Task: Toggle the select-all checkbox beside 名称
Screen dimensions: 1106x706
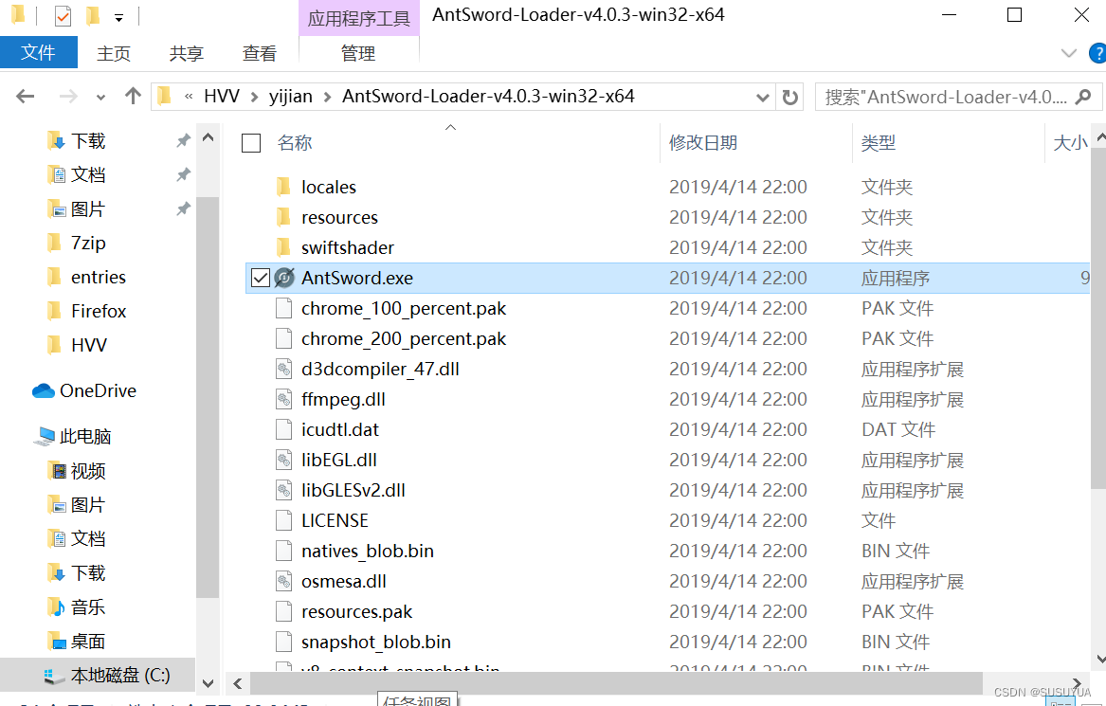Action: point(251,143)
